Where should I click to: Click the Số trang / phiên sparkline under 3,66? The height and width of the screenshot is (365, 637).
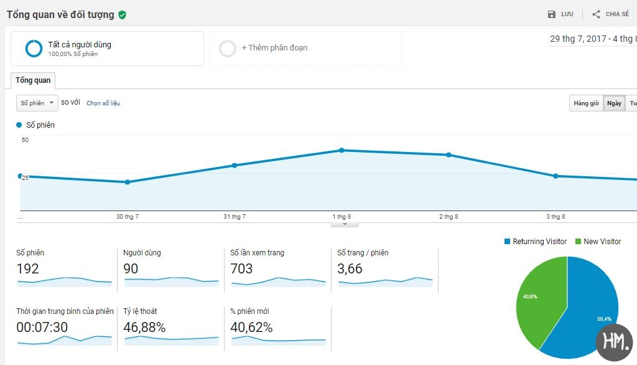tap(386, 282)
